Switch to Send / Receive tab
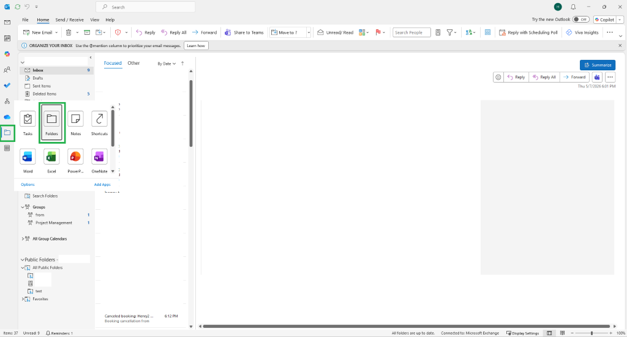 pyautogui.click(x=70, y=20)
